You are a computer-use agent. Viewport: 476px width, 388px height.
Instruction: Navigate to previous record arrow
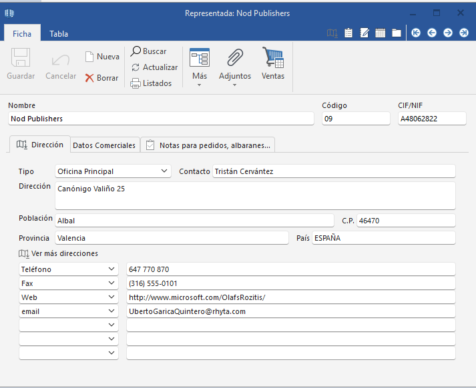tap(432, 33)
